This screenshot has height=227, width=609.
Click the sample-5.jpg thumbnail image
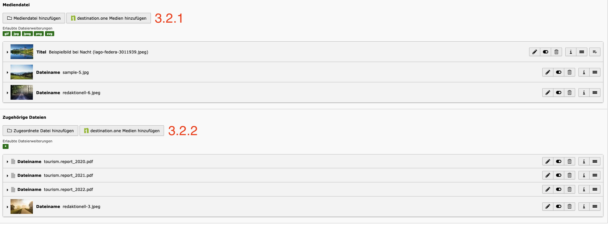pyautogui.click(x=22, y=72)
